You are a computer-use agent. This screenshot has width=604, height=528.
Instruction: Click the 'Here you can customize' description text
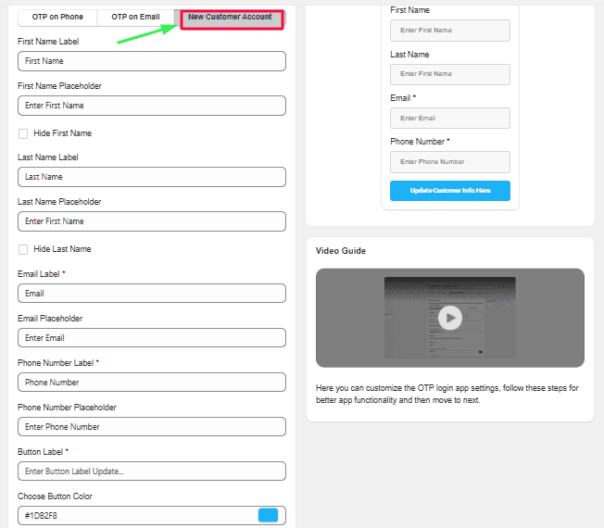click(447, 394)
